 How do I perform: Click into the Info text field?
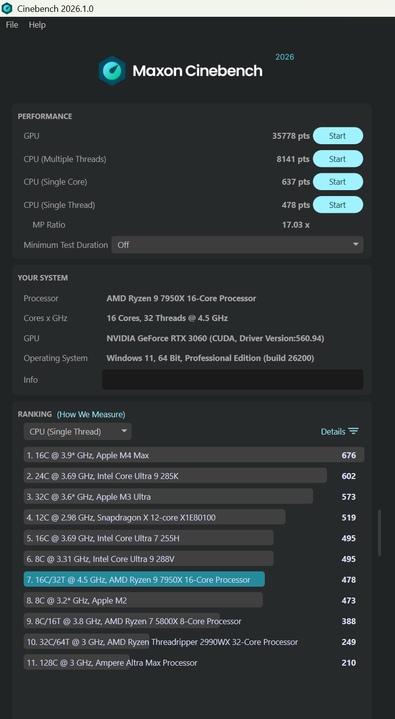(x=233, y=379)
